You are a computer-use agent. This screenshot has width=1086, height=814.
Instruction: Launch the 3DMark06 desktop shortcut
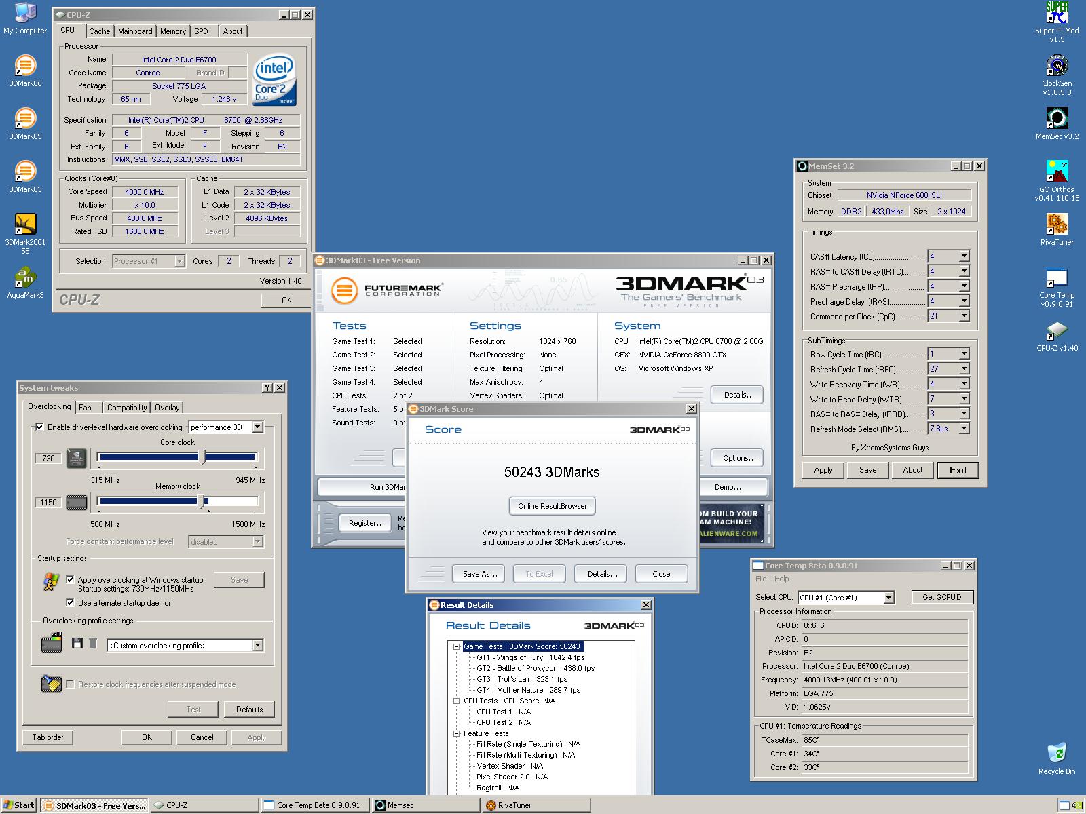click(25, 71)
